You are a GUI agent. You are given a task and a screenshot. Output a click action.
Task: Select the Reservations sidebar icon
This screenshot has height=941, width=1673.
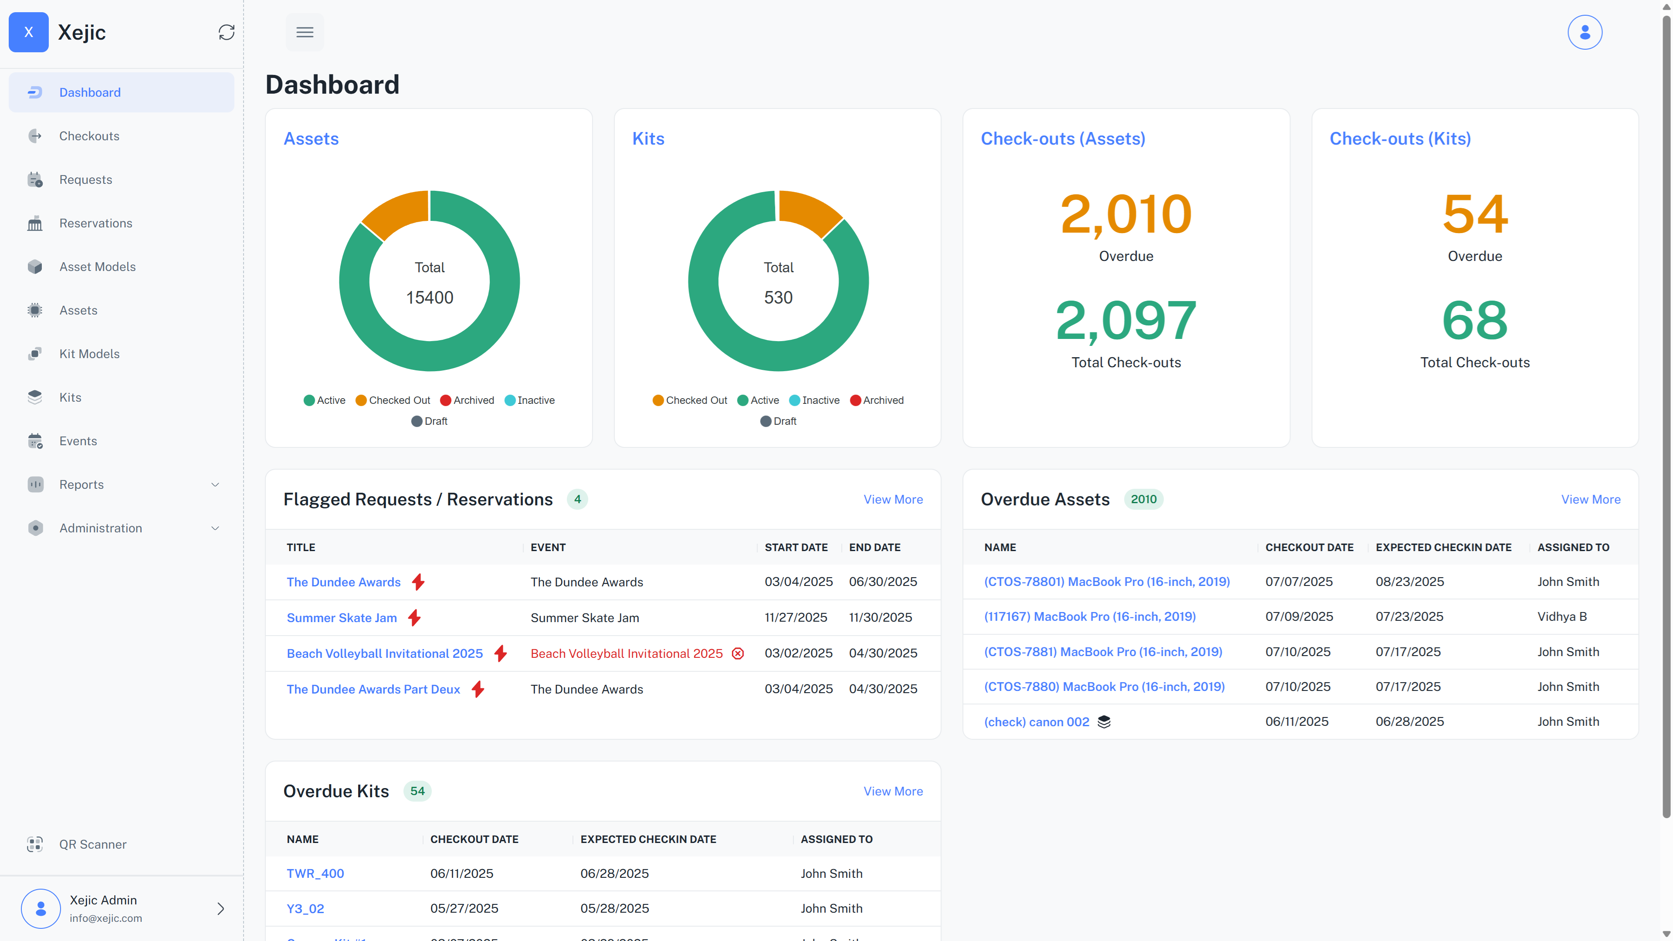click(x=34, y=223)
